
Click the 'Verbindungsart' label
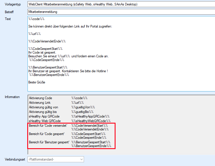click(x=15, y=159)
